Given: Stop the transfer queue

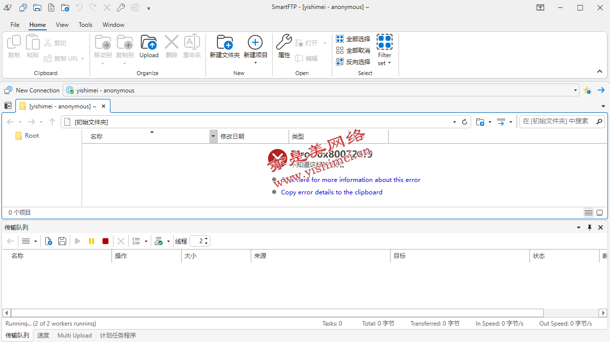Looking at the screenshot, I should (x=105, y=241).
